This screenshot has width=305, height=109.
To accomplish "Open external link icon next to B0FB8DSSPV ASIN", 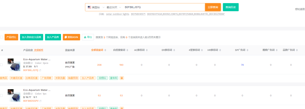I will tap(40, 101).
